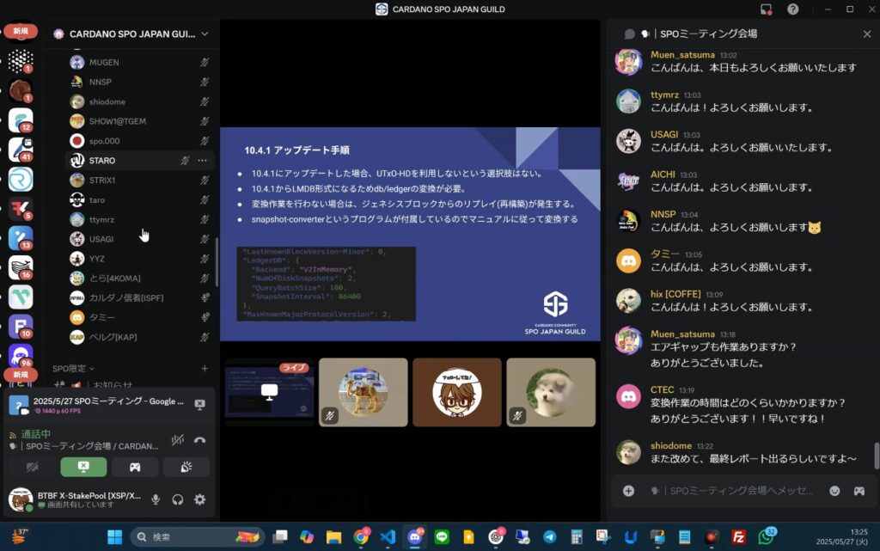The height and width of the screenshot is (551, 880).
Task: Turn on camera button in call panel
Action: click(x=33, y=467)
